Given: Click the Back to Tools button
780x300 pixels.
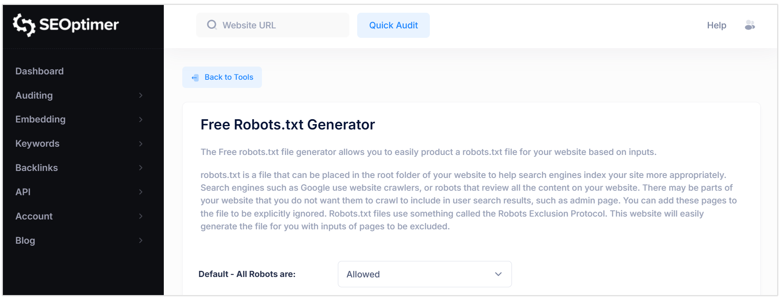Looking at the screenshot, I should [x=222, y=77].
